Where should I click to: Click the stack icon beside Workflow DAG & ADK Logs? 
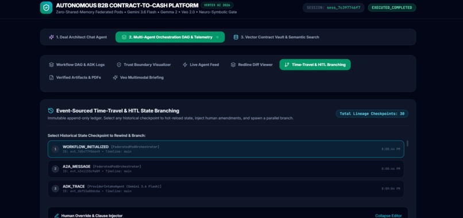pos(51,65)
